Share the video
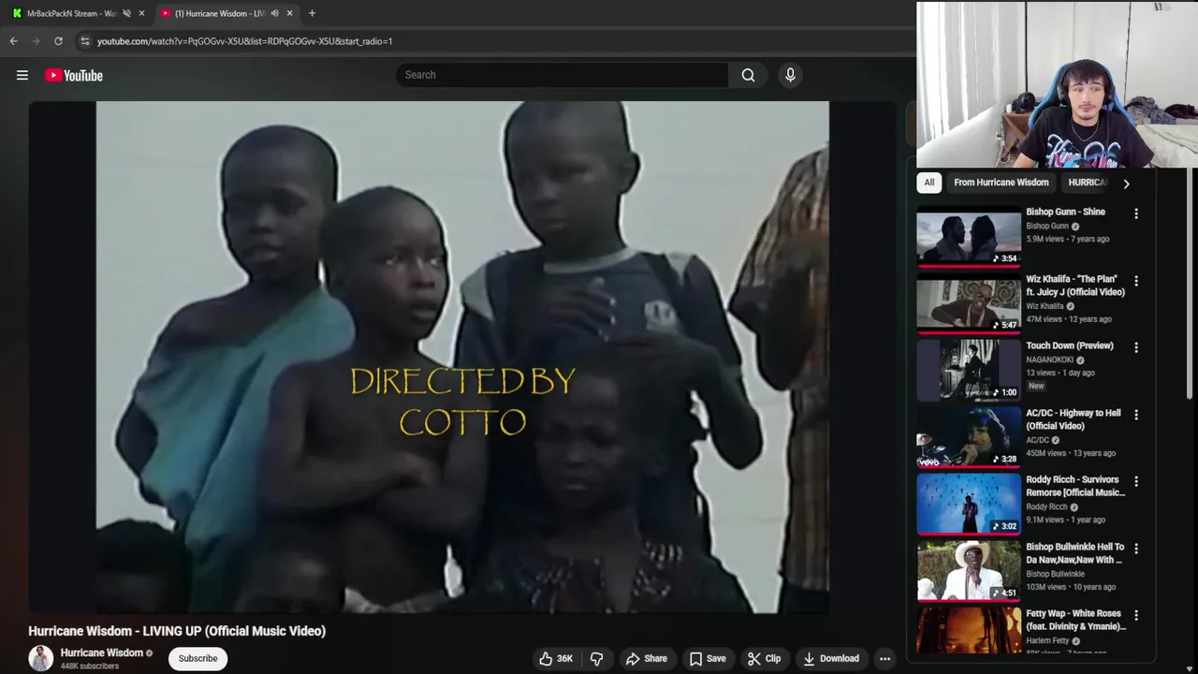This screenshot has height=674, width=1198. (x=647, y=658)
